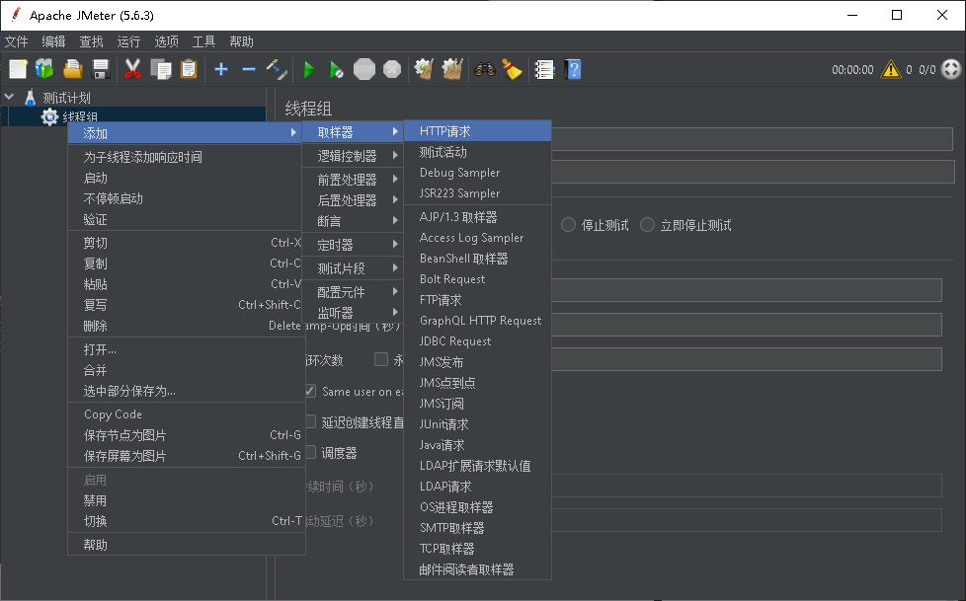This screenshot has height=601, width=966.
Task: Select the 停止测试 radio button
Action: point(568,225)
